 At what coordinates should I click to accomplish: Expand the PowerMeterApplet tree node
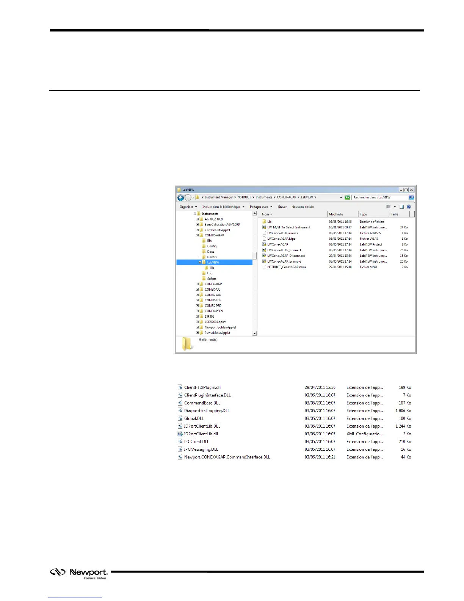(x=197, y=333)
